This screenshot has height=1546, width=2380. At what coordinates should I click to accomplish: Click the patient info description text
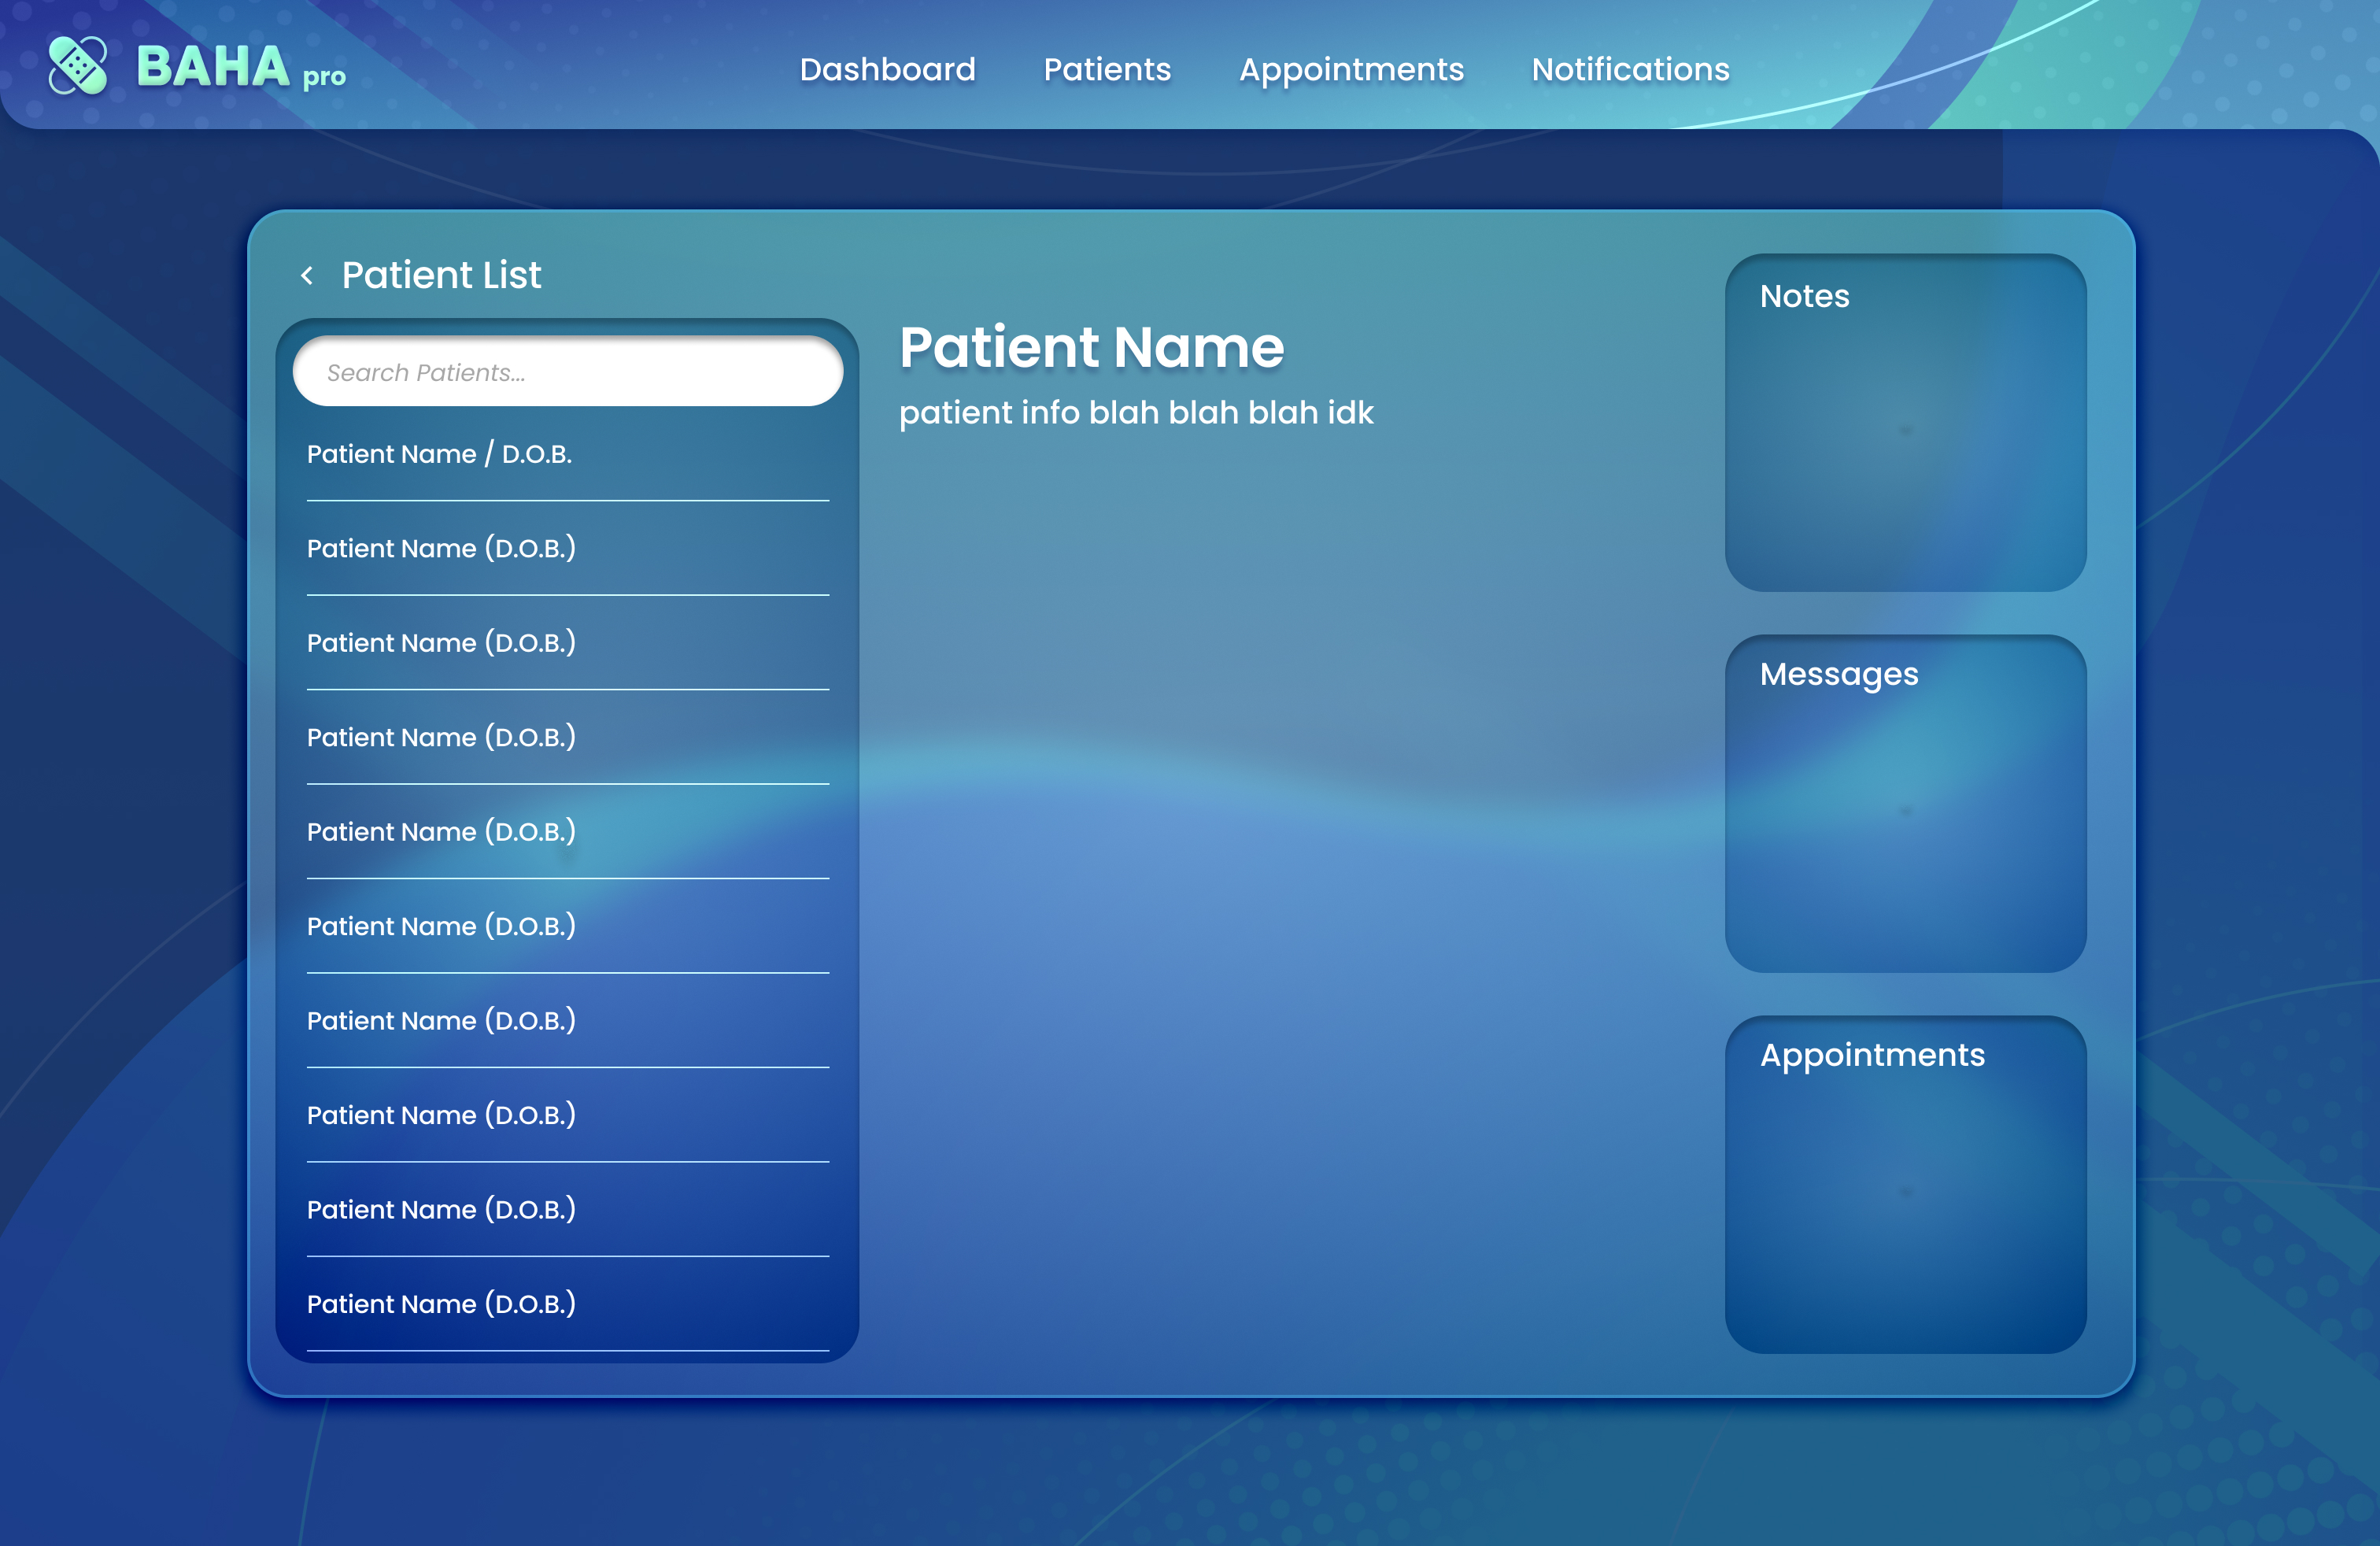tap(1136, 413)
